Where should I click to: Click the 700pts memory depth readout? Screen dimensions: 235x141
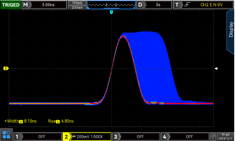click(77, 3)
